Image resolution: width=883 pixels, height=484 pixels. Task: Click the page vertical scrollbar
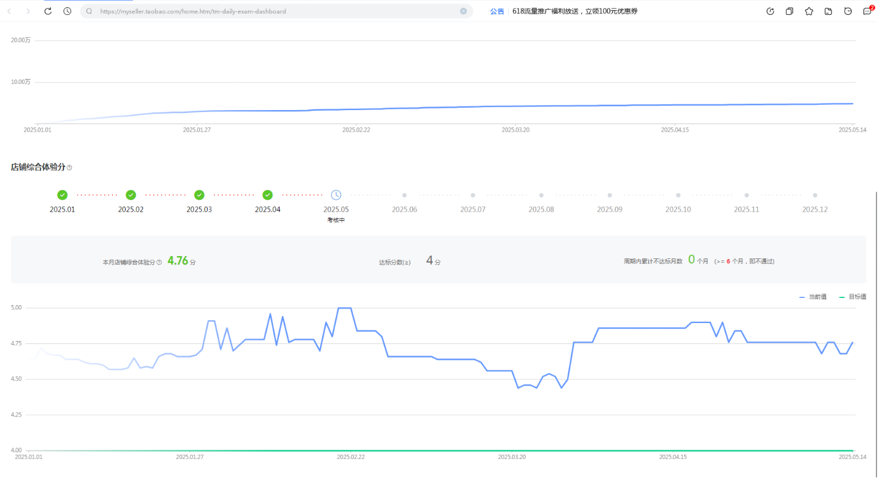coord(877,299)
